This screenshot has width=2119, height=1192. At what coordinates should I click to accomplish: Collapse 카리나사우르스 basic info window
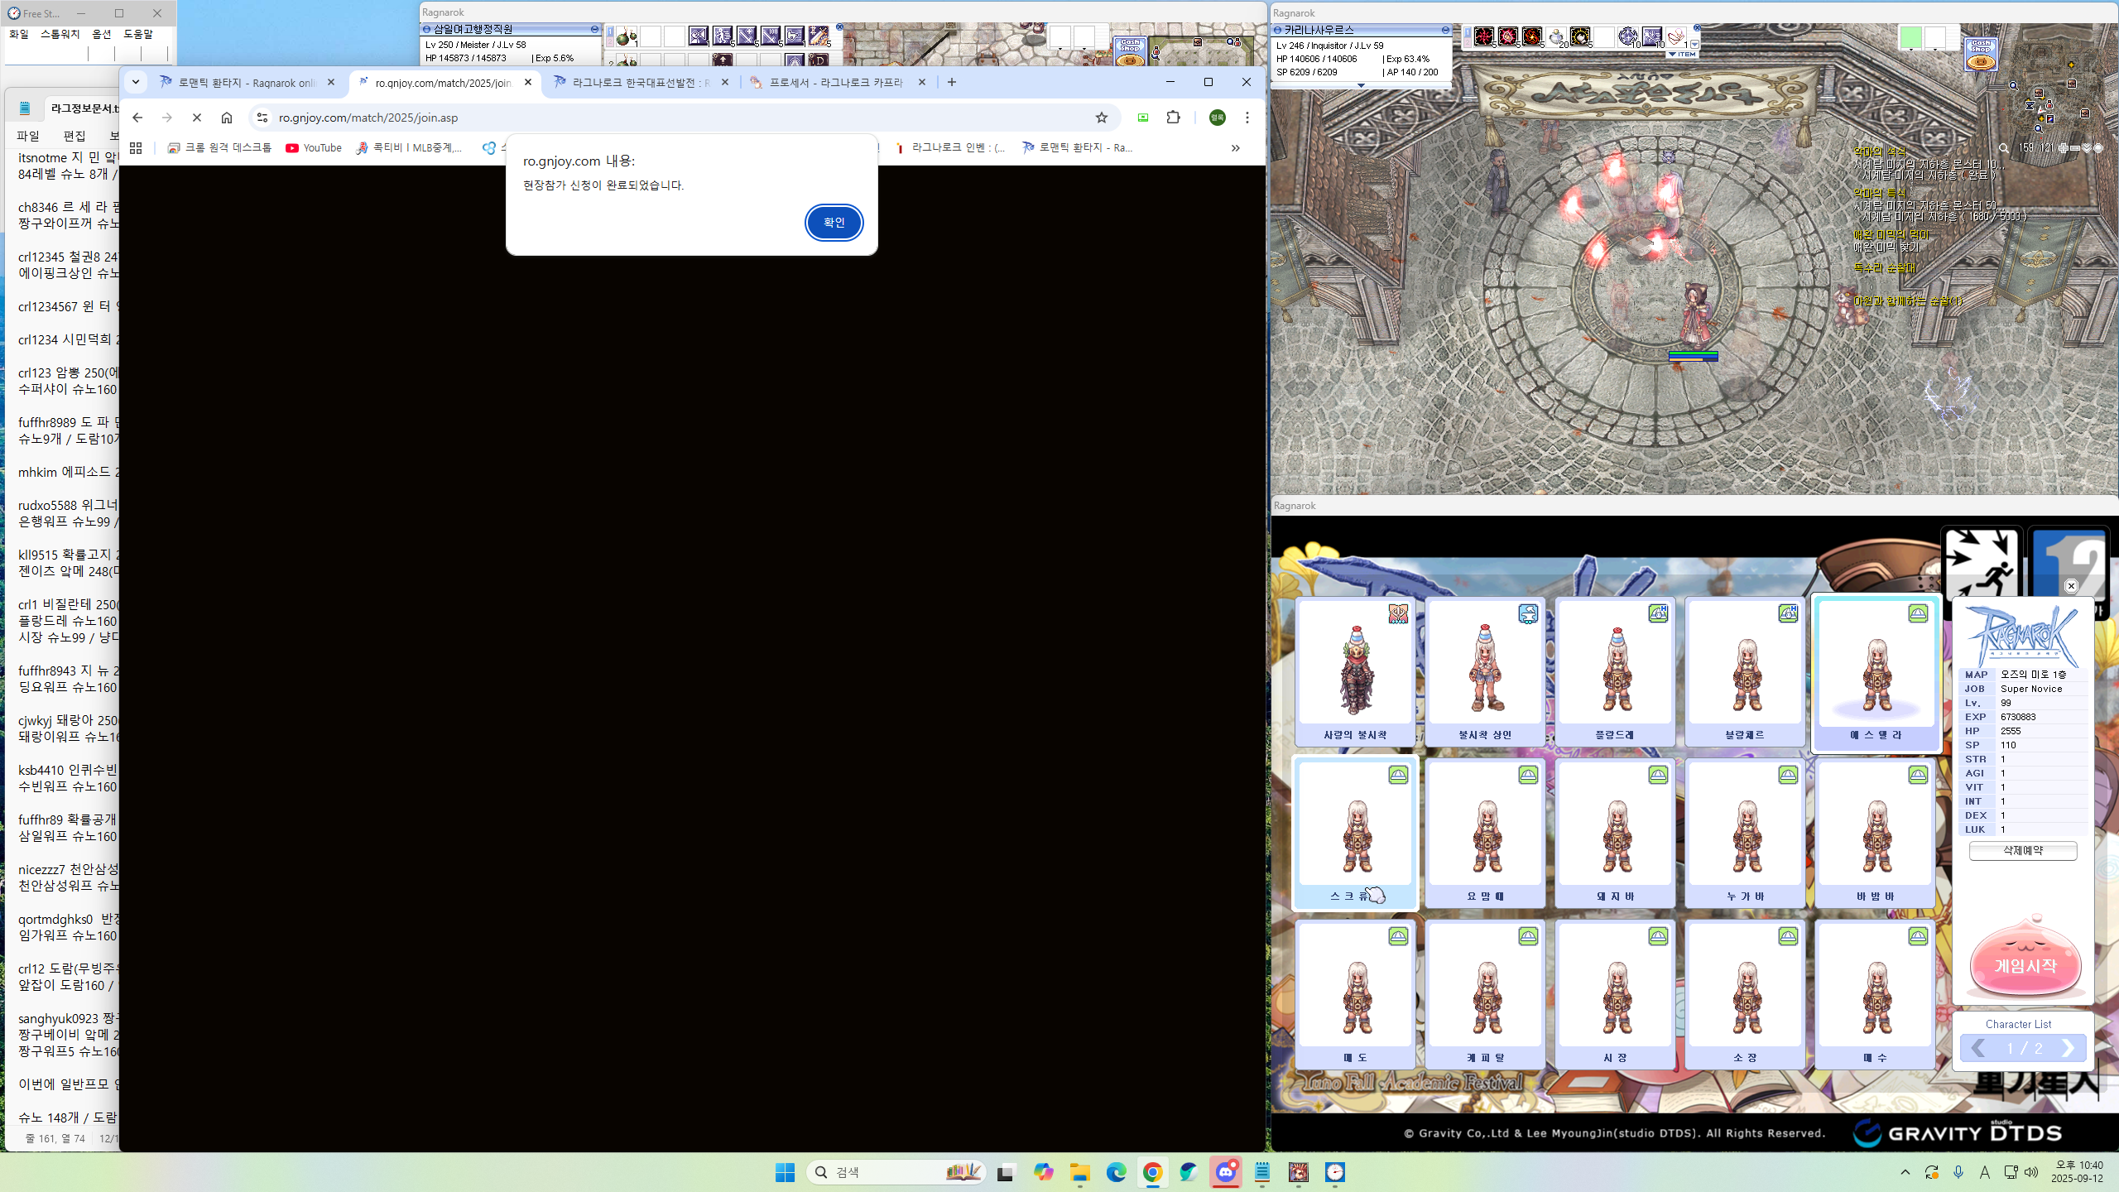click(x=1445, y=30)
